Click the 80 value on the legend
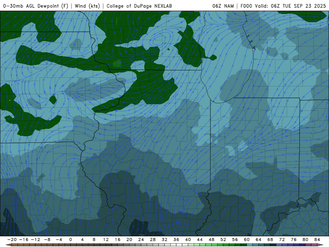The width and height of the screenshot is (329, 247). tap(306, 240)
